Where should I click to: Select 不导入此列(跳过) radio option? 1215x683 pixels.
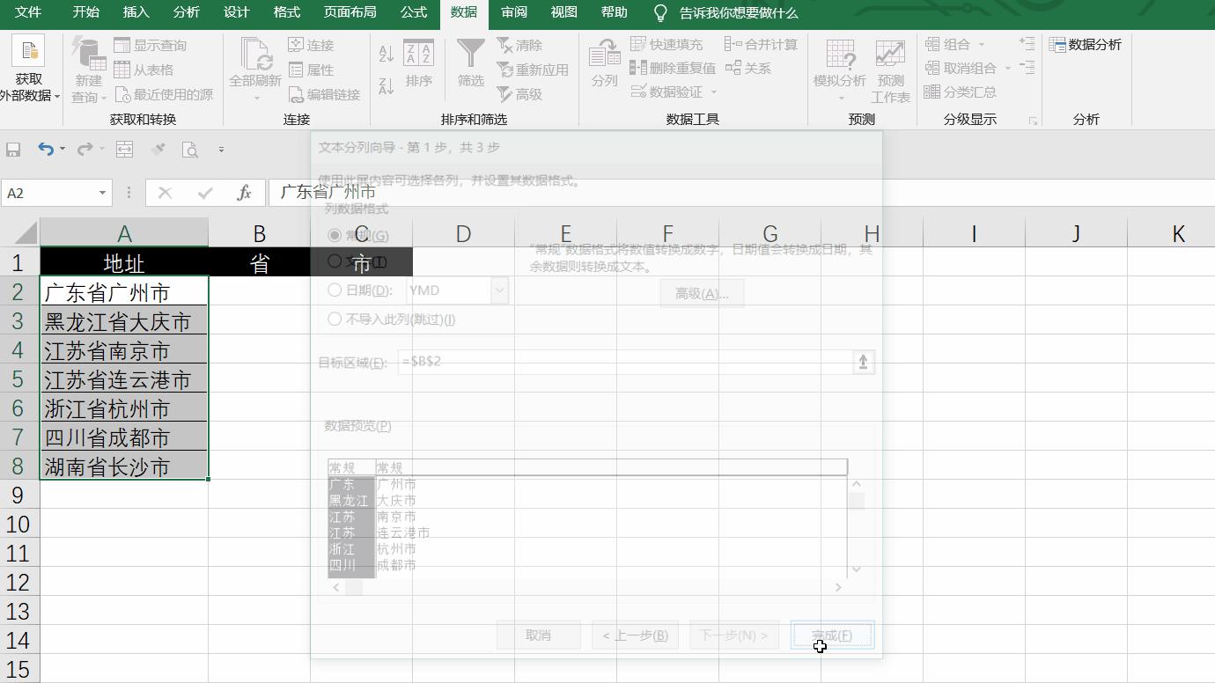click(x=335, y=319)
